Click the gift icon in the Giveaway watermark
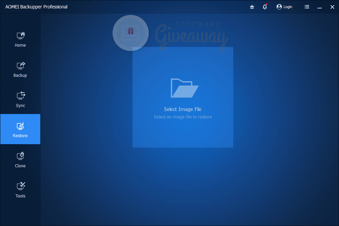This screenshot has height=226, width=339. tap(130, 31)
